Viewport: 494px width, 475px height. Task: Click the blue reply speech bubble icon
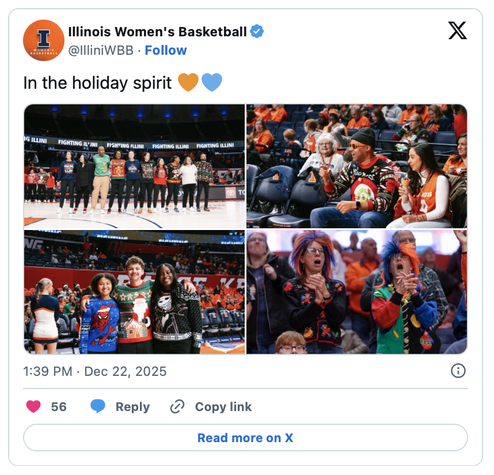(x=98, y=406)
